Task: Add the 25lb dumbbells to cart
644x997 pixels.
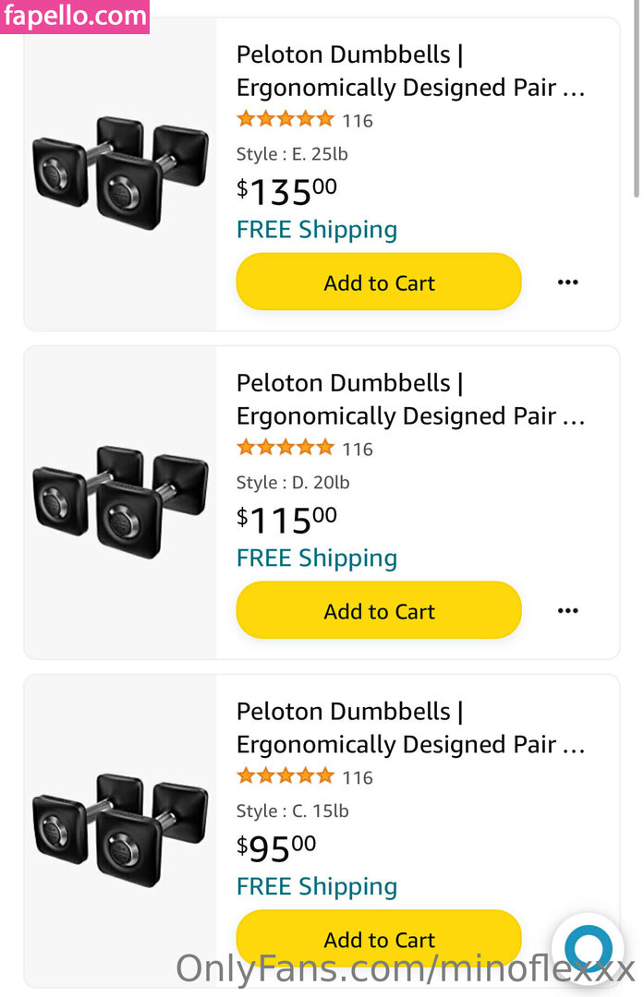Action: [379, 282]
